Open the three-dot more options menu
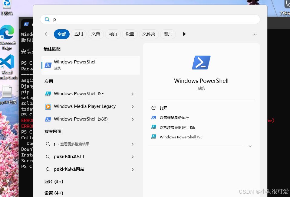 tap(255, 34)
